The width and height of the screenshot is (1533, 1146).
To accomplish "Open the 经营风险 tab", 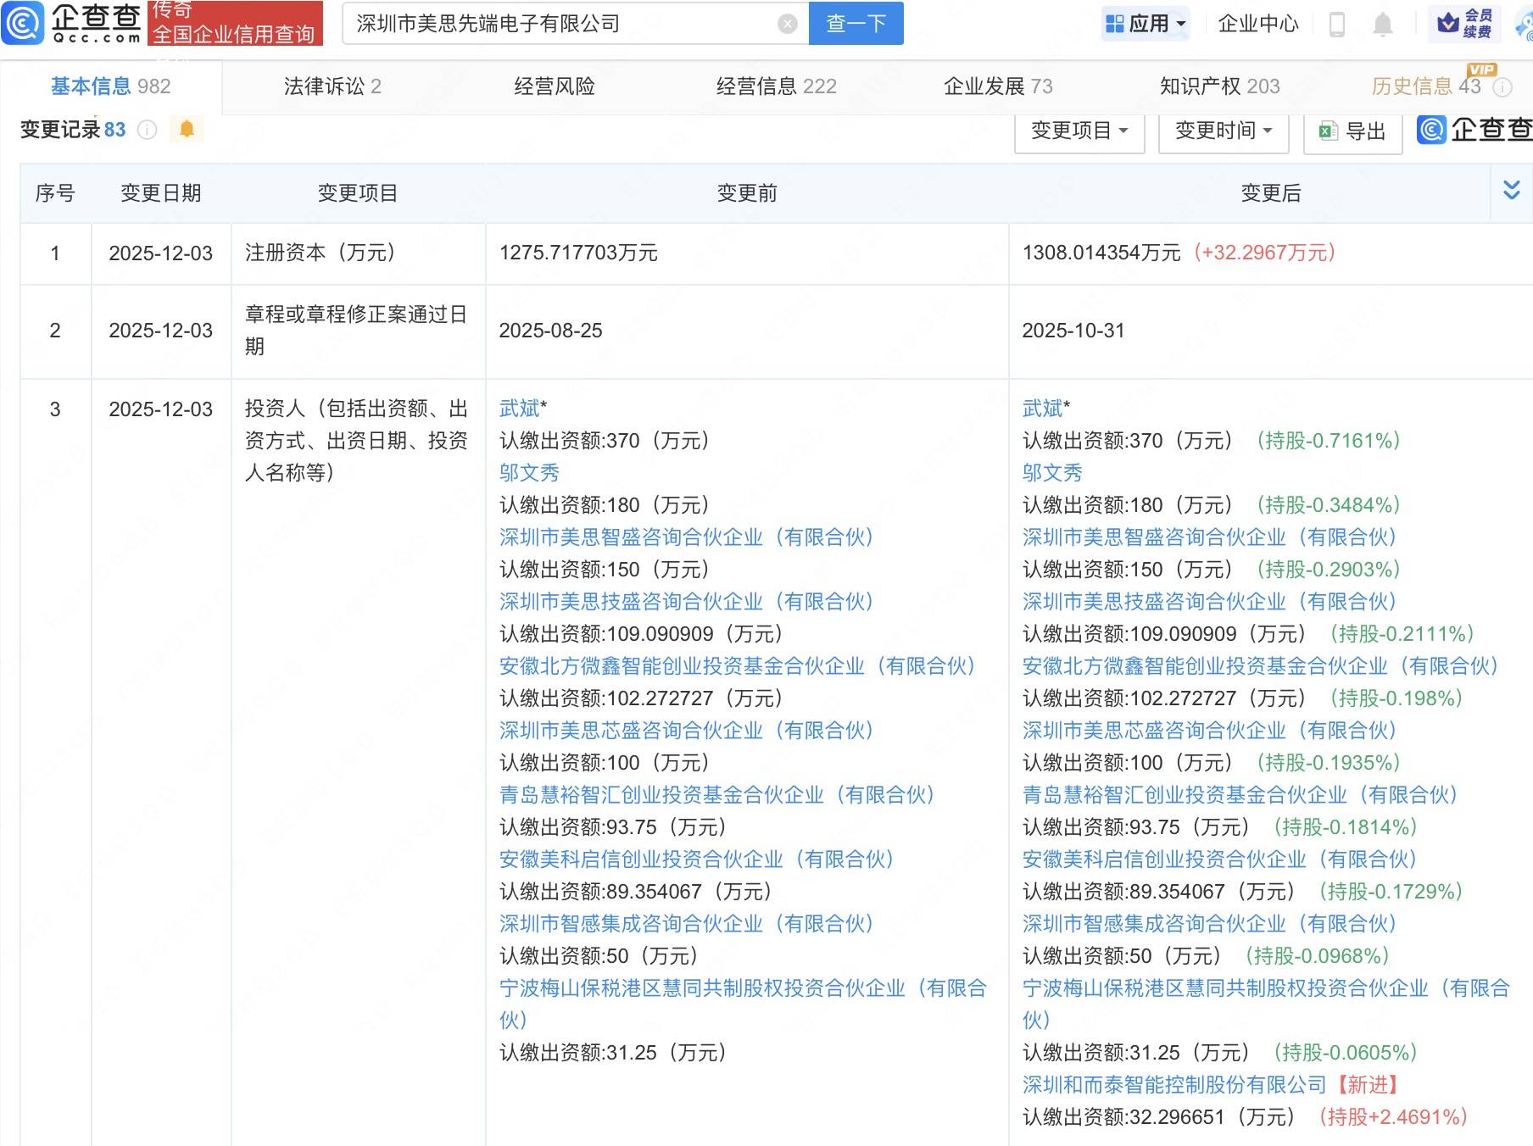I will click(x=555, y=86).
